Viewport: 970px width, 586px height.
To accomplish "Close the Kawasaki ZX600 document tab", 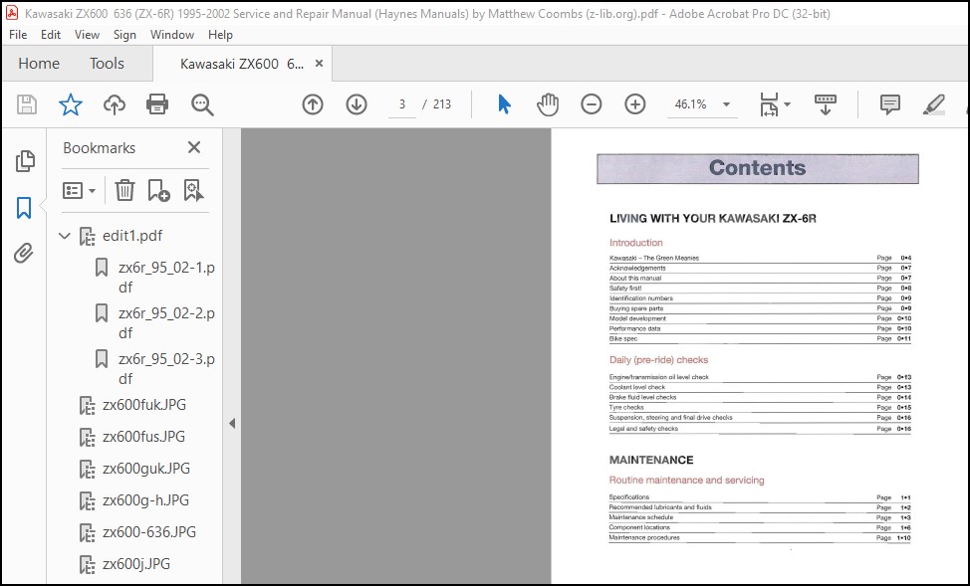I will [320, 63].
